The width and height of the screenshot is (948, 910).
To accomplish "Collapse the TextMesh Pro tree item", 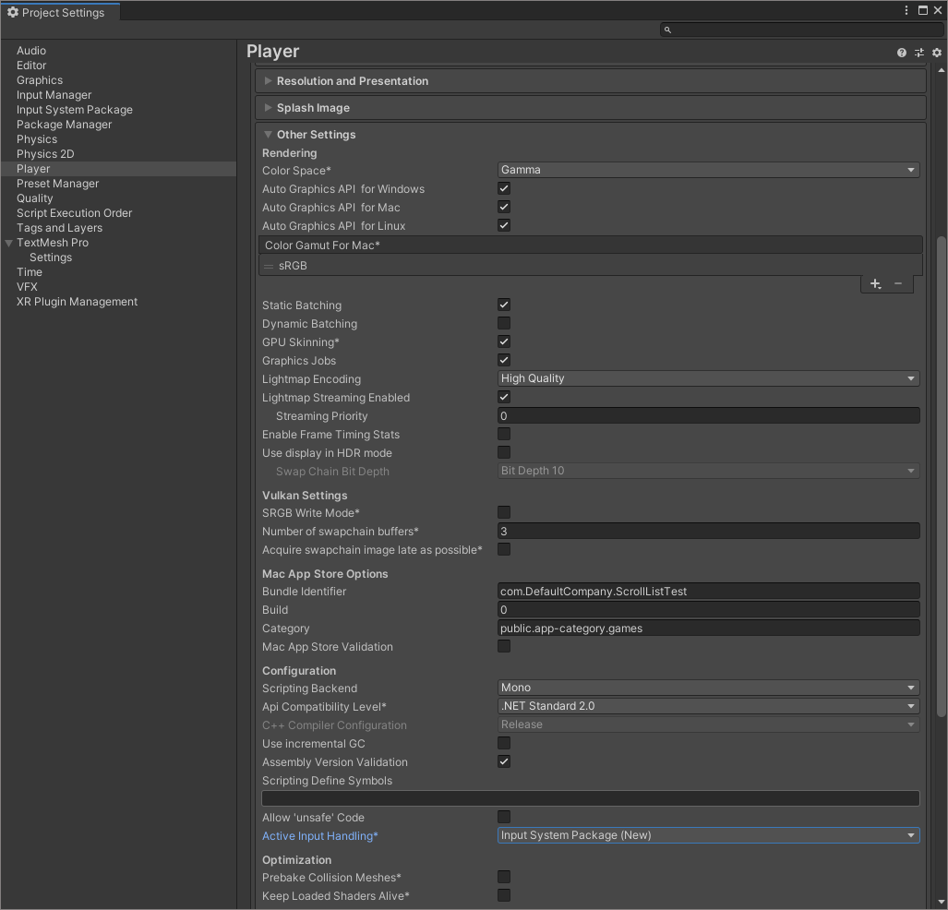I will click(x=9, y=243).
